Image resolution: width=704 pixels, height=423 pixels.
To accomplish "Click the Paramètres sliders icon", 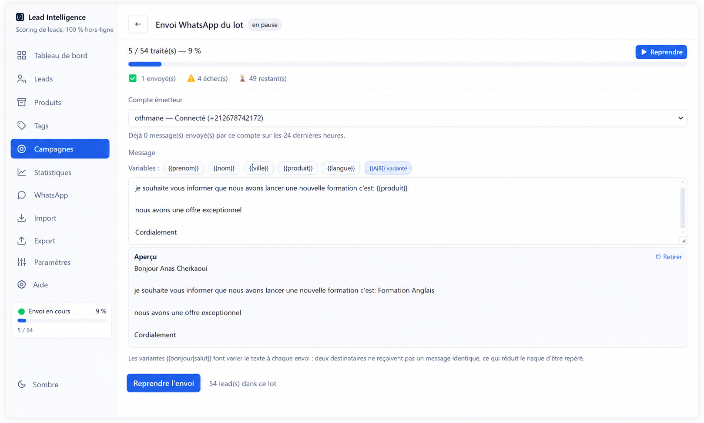I will [x=21, y=262].
